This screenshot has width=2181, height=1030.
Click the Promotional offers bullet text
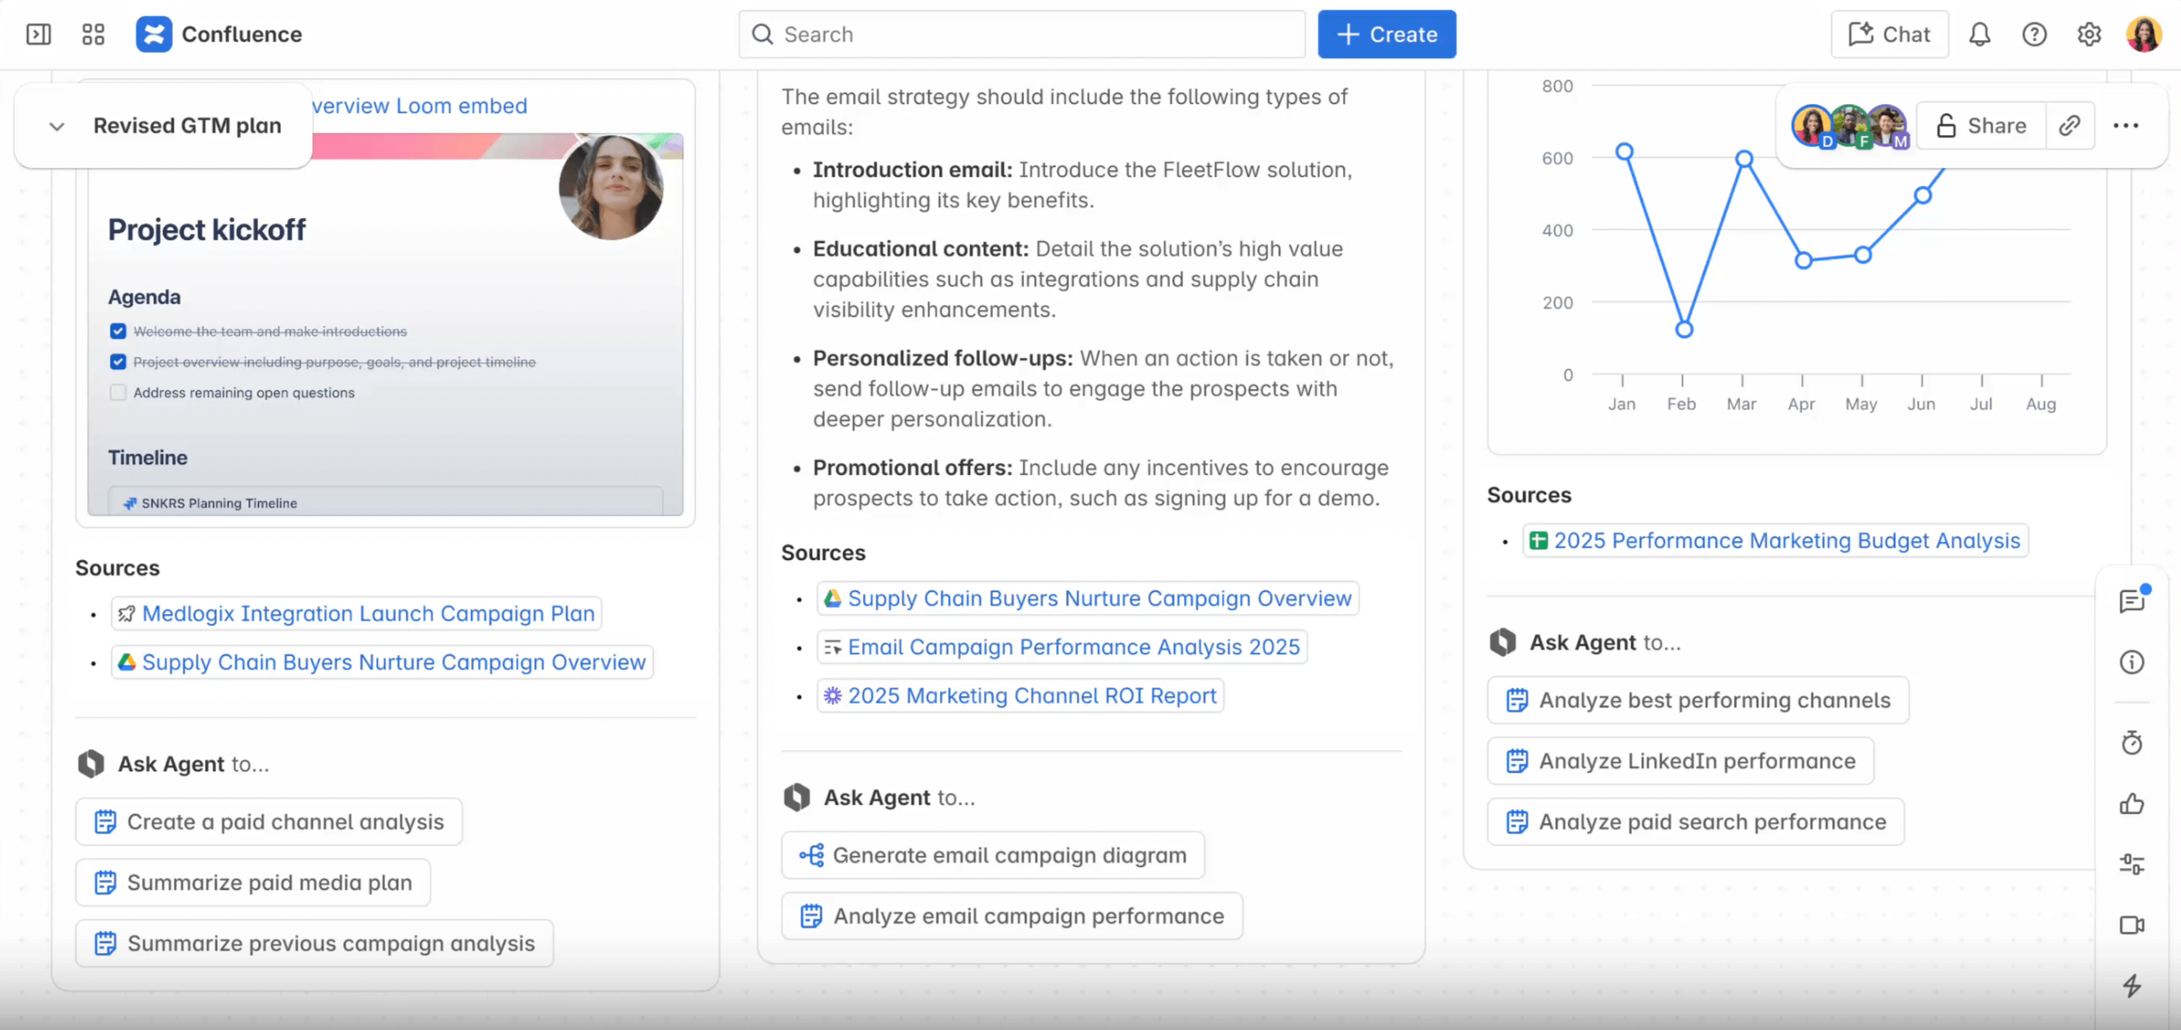1100,482
